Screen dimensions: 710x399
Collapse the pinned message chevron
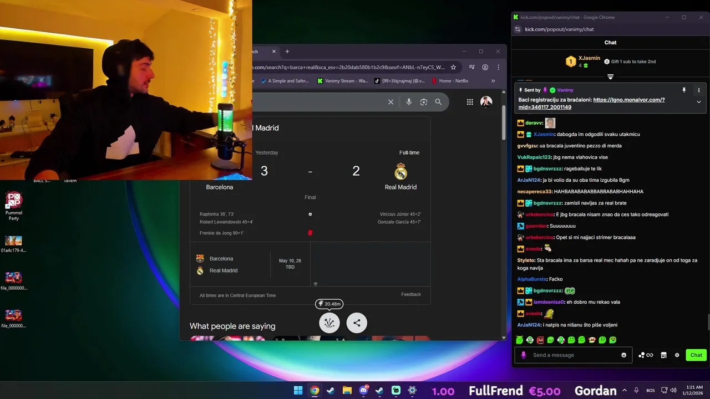698,102
